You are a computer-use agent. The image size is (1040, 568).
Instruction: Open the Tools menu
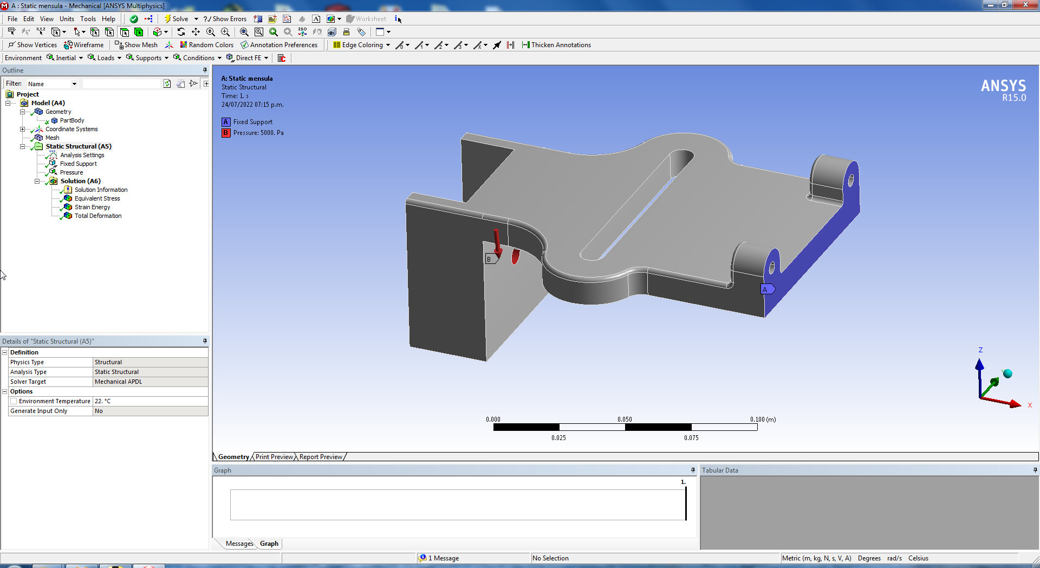click(x=88, y=19)
